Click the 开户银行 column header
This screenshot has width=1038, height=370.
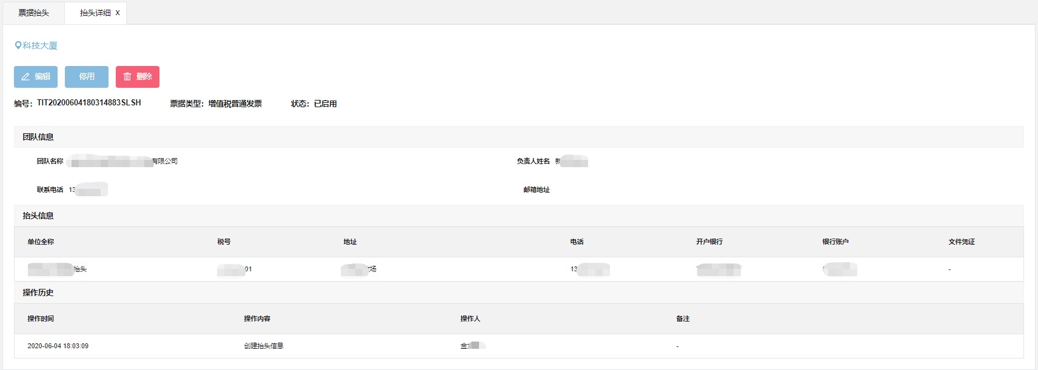[x=709, y=242]
